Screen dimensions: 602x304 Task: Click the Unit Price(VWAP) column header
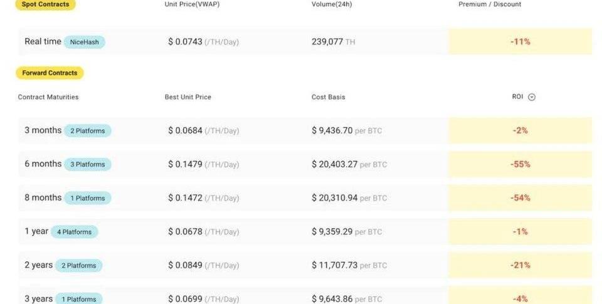click(x=192, y=4)
